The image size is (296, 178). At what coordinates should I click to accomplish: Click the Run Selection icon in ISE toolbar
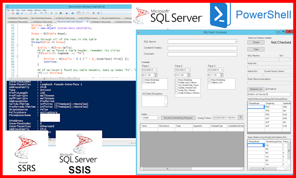click(56, 13)
